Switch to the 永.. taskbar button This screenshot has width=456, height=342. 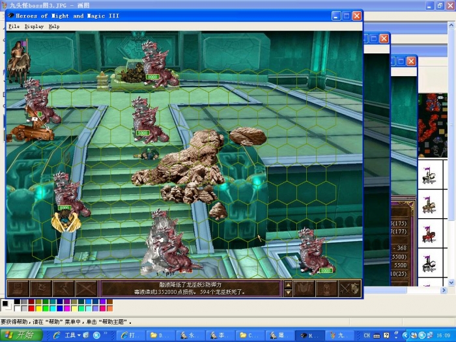point(190,335)
